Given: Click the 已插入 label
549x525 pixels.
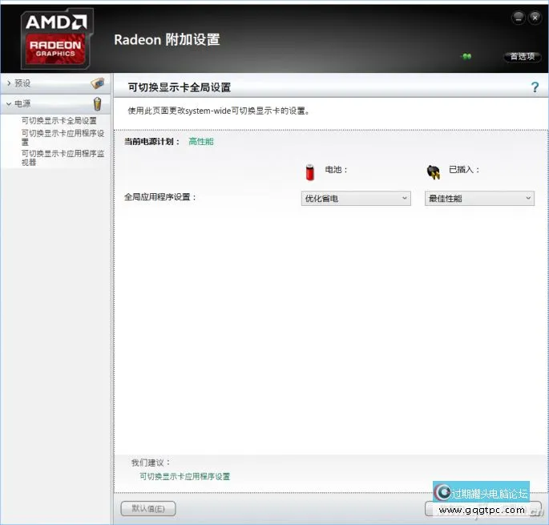Looking at the screenshot, I should tap(464, 169).
